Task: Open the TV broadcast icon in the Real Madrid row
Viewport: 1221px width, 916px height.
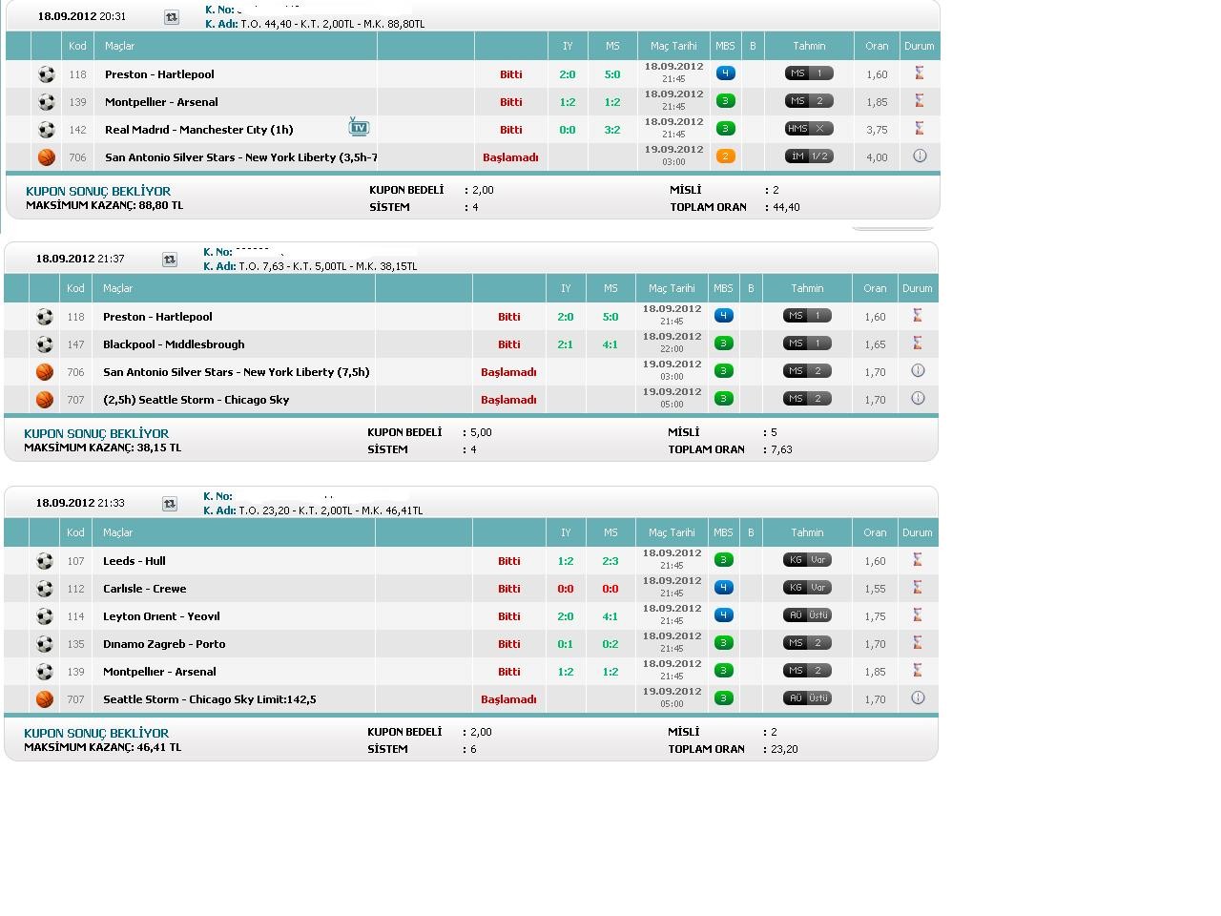Action: tap(359, 127)
